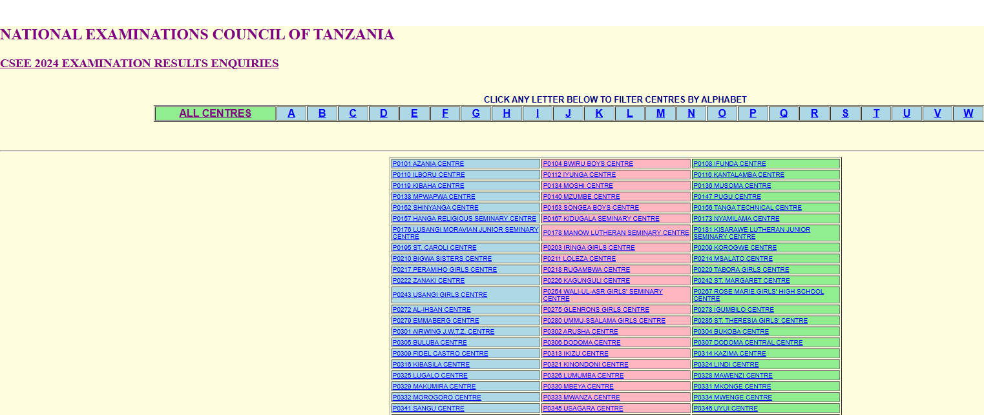Image resolution: width=984 pixels, height=415 pixels.
Task: Open results for P0104 BWIRU BOYS CENTRE
Action: (587, 163)
